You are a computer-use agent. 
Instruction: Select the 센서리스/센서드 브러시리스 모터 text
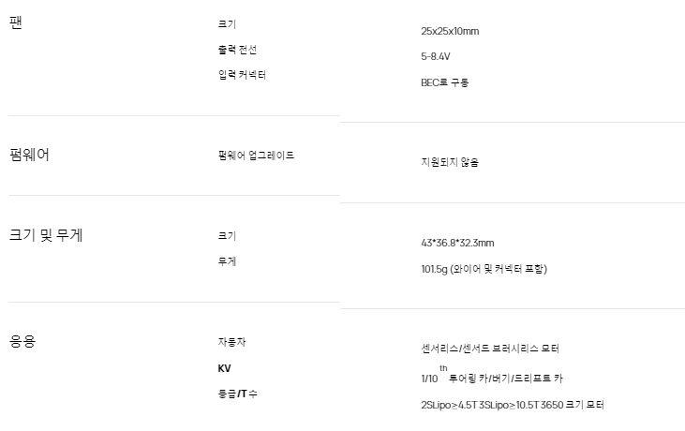(490, 349)
